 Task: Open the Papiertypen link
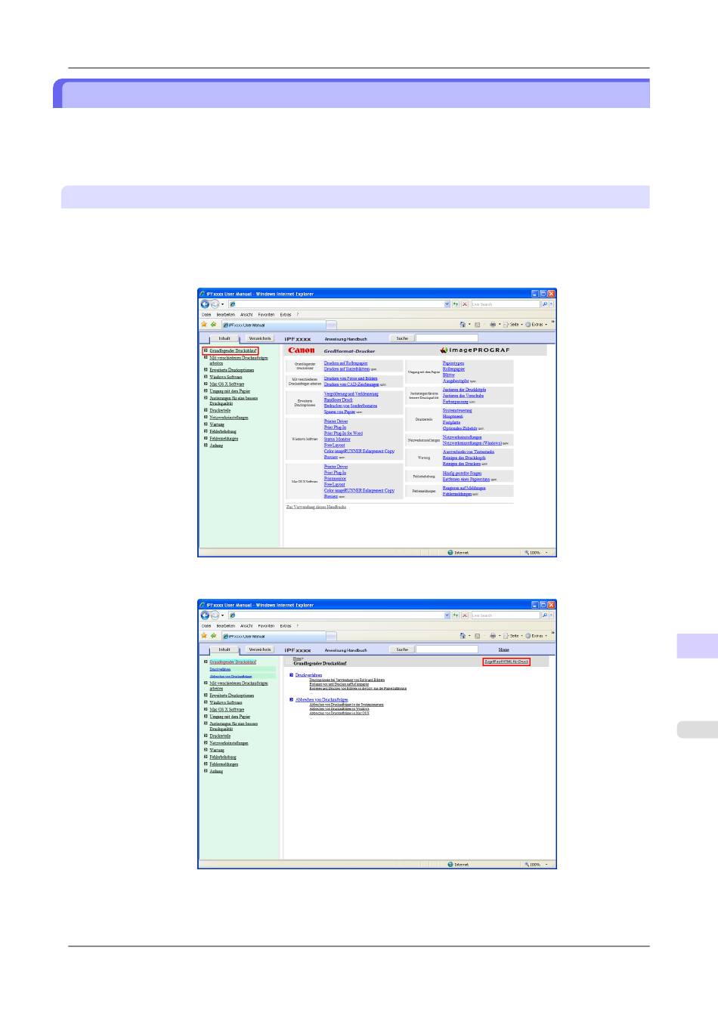(453, 363)
